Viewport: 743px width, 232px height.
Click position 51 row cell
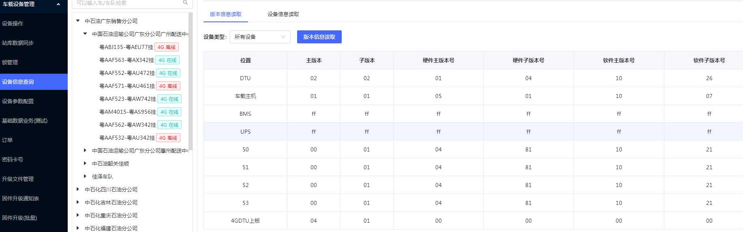click(246, 167)
